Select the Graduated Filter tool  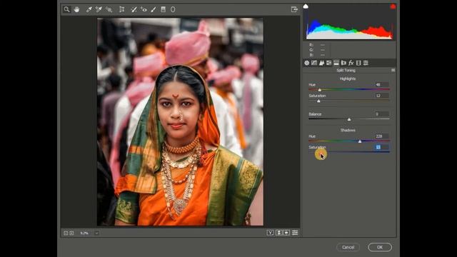(x=164, y=9)
